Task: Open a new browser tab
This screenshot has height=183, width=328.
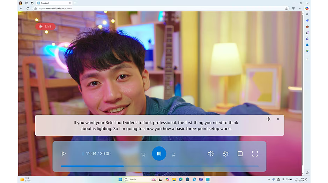Action: pyautogui.click(x=75, y=3)
